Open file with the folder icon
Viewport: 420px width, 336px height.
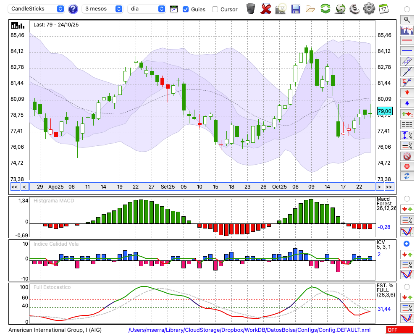[x=310, y=9]
